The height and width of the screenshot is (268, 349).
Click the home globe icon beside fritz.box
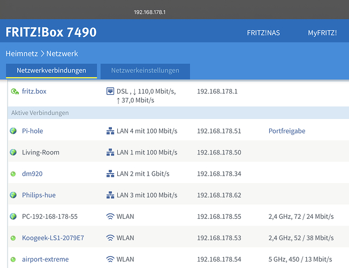pos(14,92)
